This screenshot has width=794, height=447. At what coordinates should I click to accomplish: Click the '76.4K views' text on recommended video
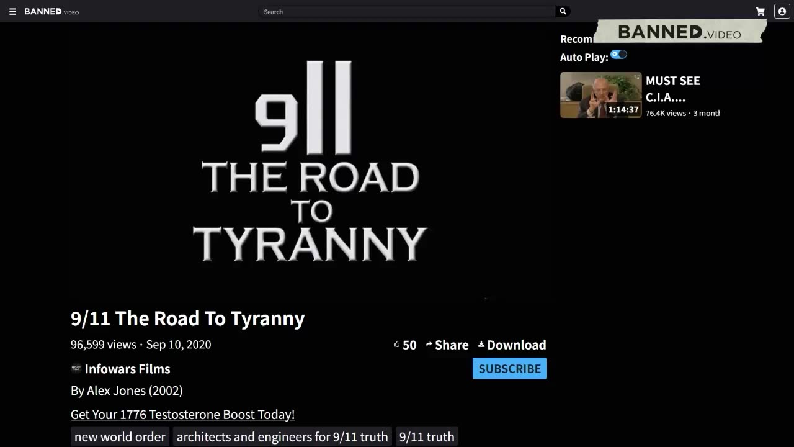pos(666,113)
